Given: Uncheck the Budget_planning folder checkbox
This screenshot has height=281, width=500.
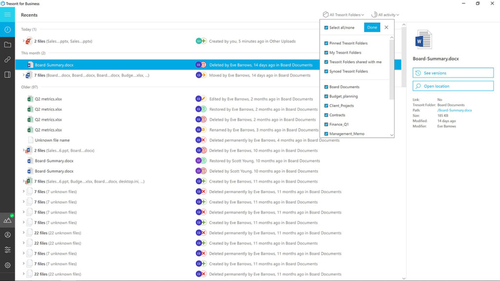Looking at the screenshot, I should click(x=326, y=97).
